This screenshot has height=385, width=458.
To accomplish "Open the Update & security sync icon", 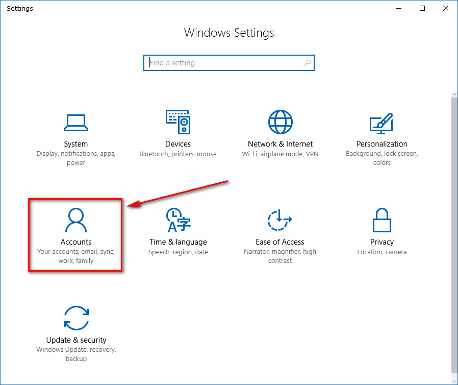I will click(x=76, y=318).
